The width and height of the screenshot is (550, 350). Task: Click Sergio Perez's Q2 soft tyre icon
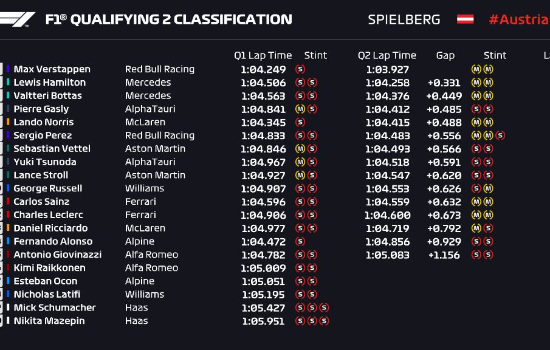[x=500, y=136]
